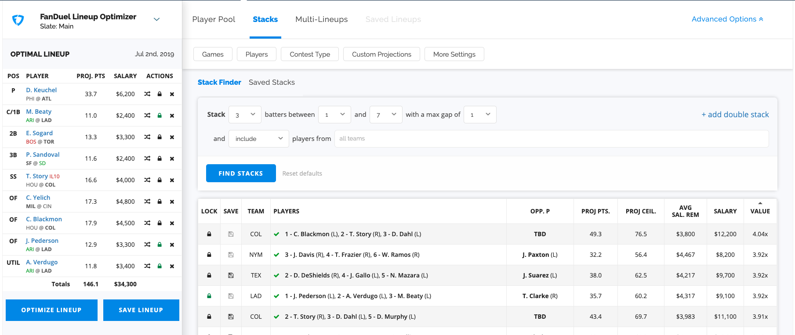Lock the TEX stack row
Screen dimensions: 795x335
(209, 275)
